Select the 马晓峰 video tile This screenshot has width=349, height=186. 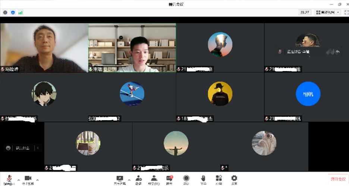[x=44, y=48]
